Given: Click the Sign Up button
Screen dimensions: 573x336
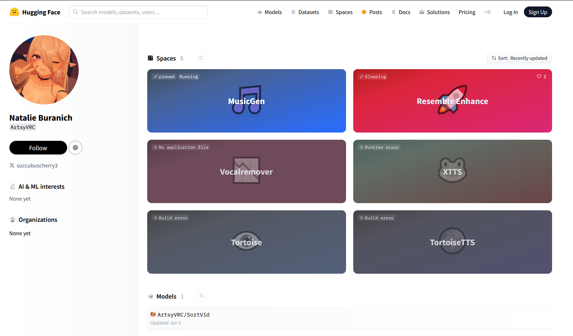Looking at the screenshot, I should 538,12.
